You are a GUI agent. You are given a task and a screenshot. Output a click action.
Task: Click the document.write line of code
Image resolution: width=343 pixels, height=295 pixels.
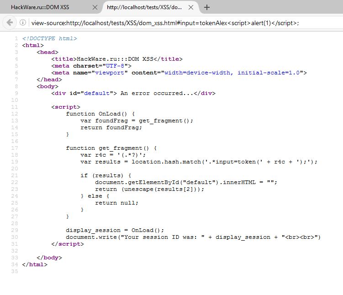pos(193,237)
